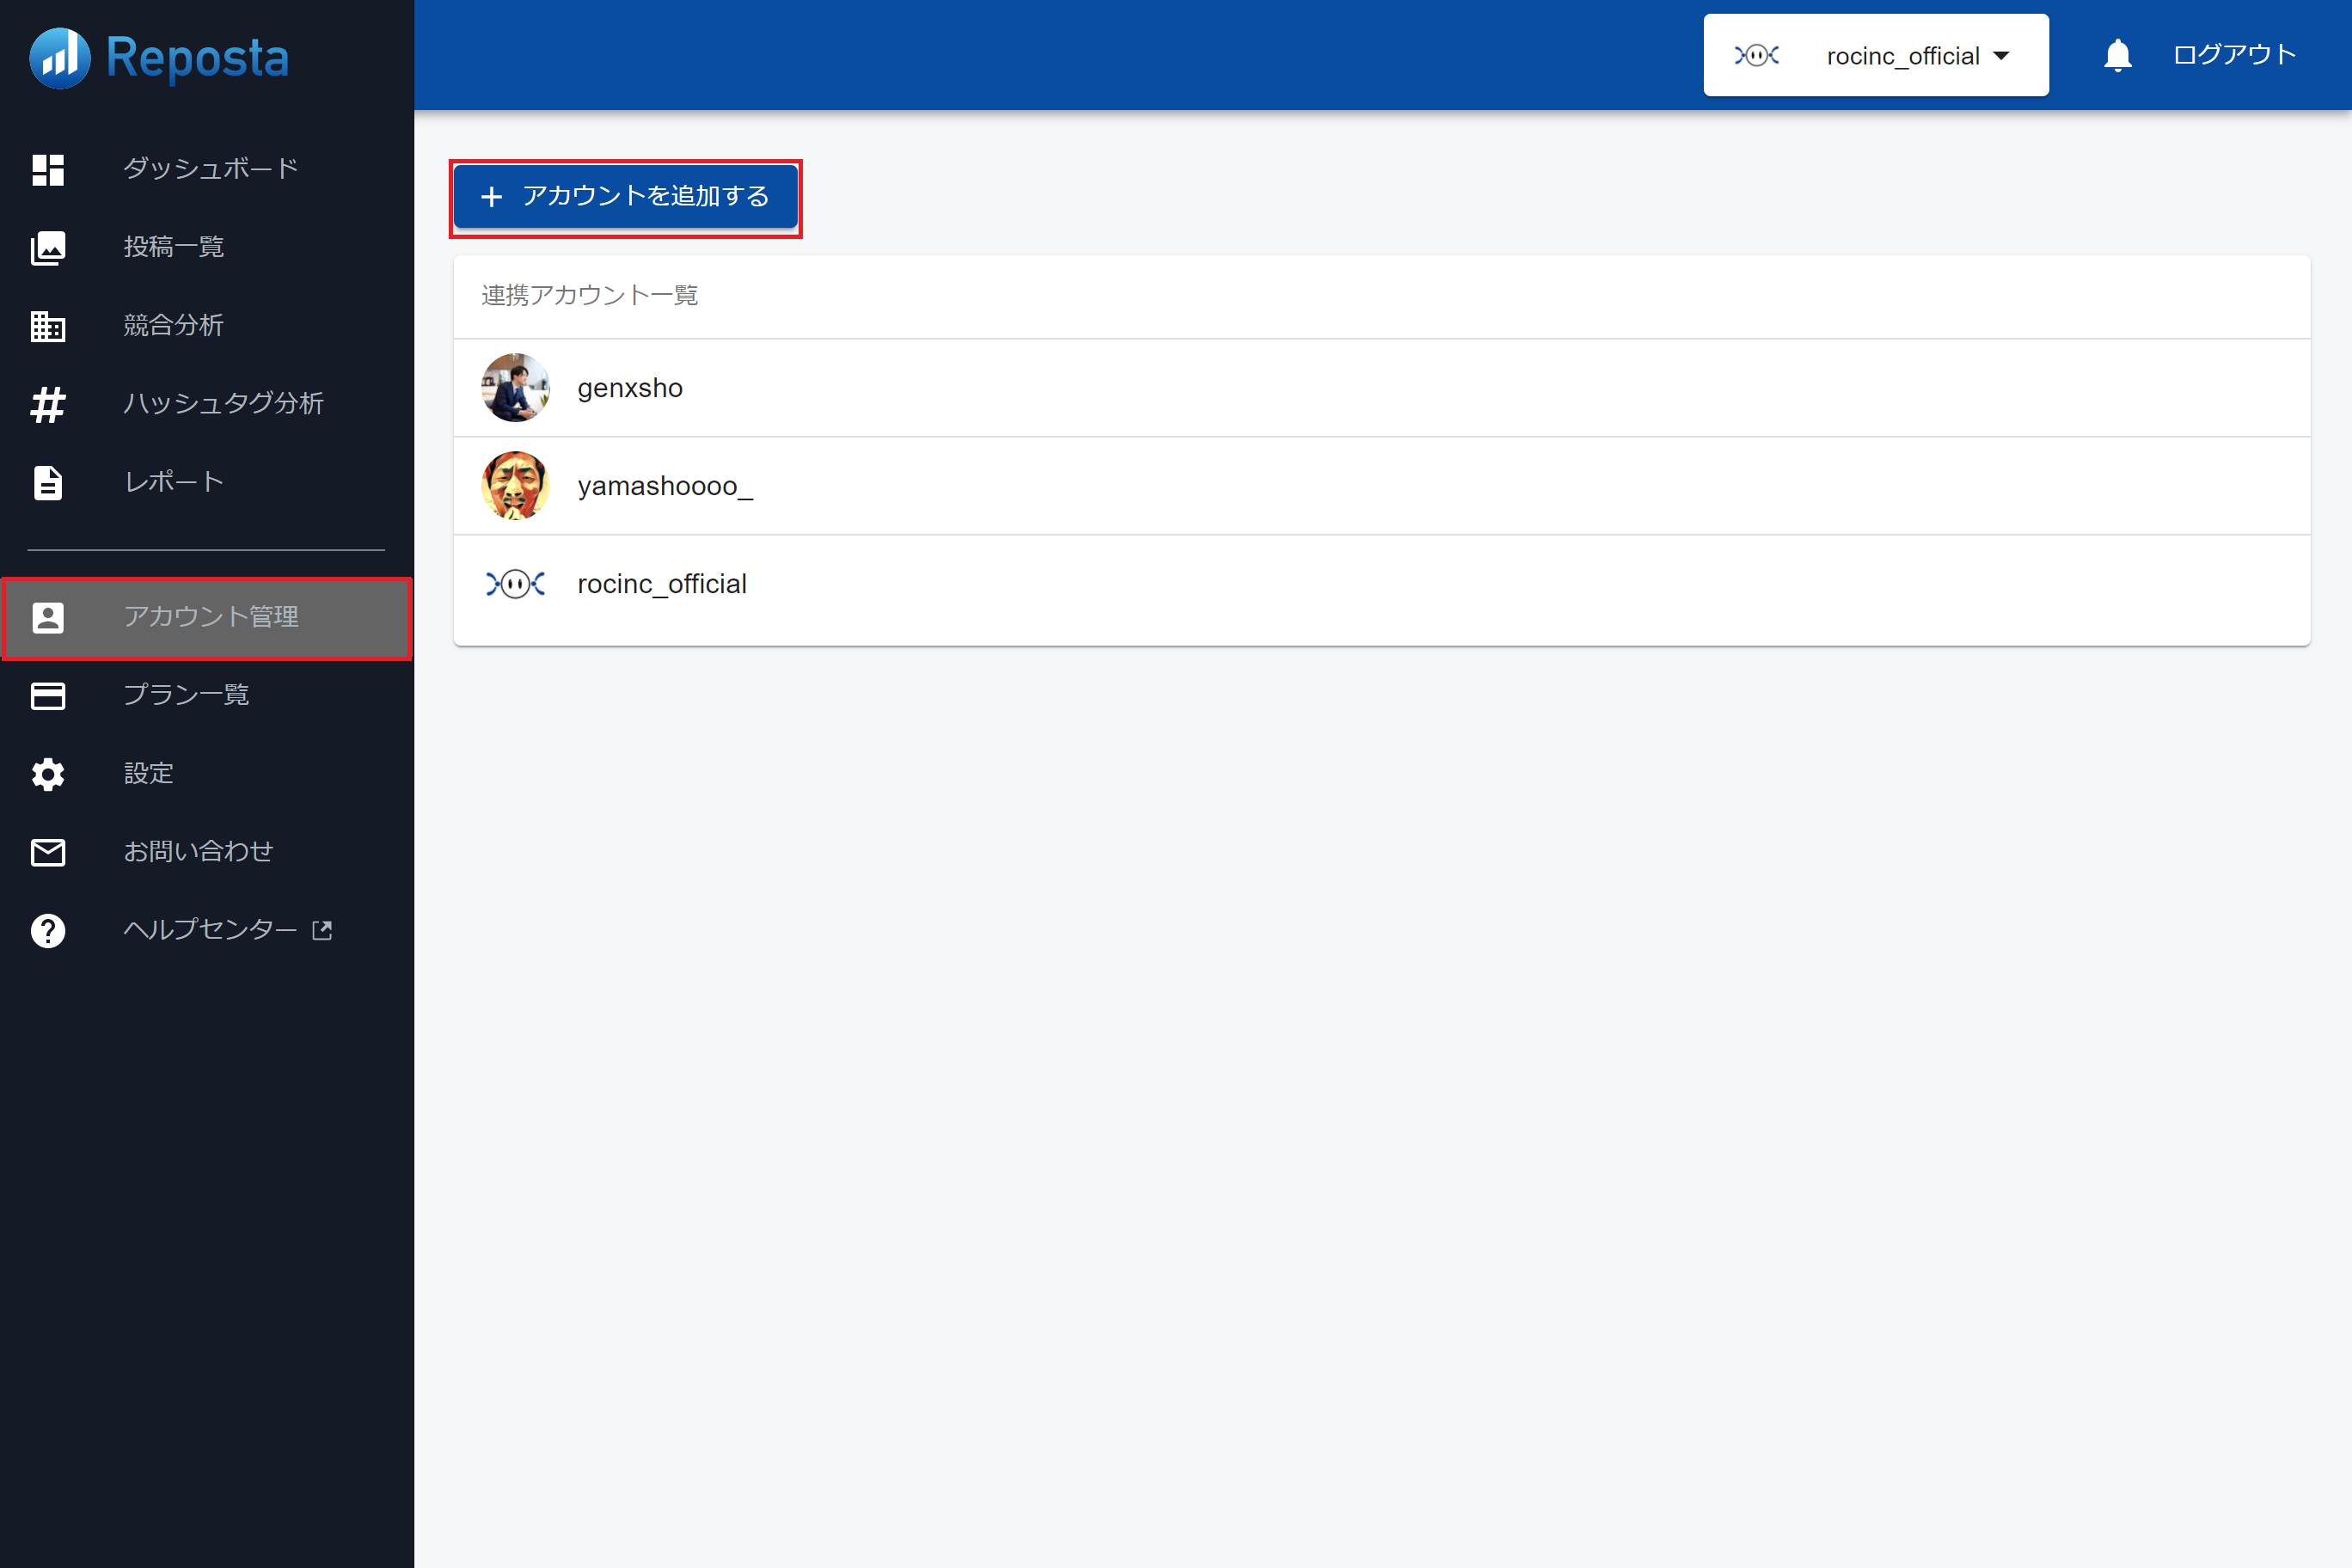Click the dropdown arrow next to rocinc_official

[x=2001, y=56]
